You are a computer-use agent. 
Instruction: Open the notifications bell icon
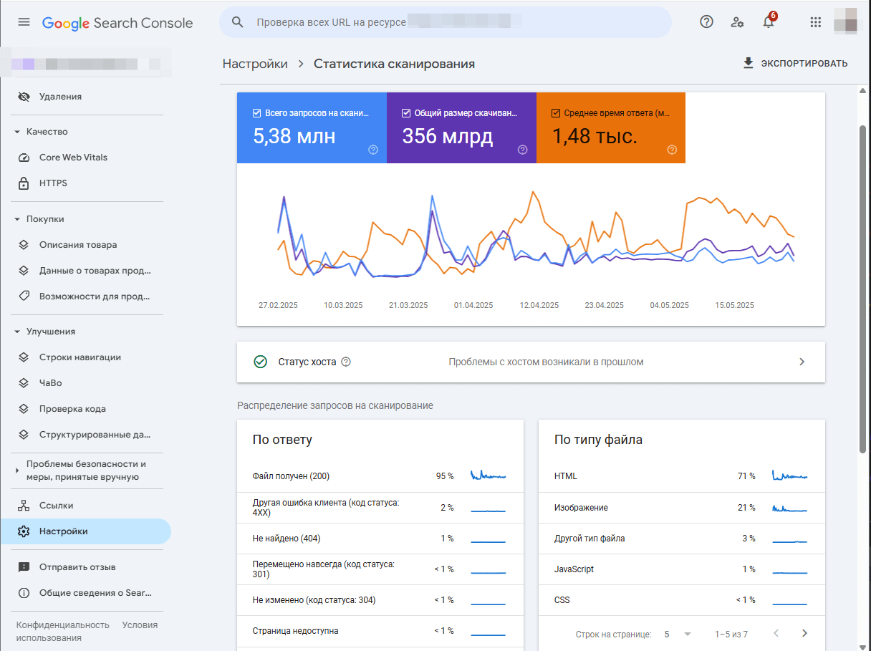pyautogui.click(x=769, y=22)
